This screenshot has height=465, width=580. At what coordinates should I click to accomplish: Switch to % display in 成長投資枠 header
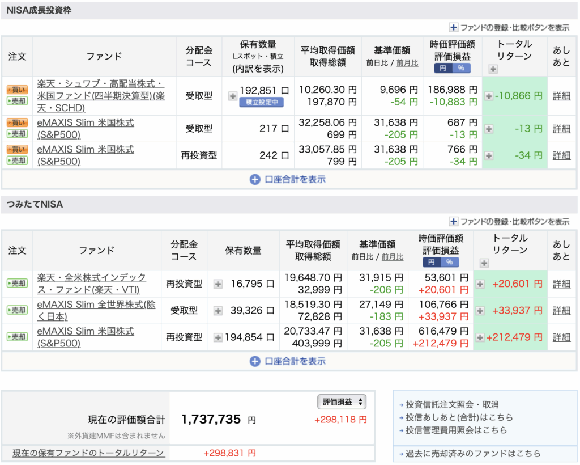461,68
